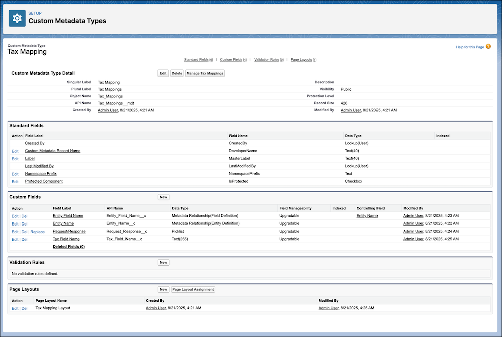Image resolution: width=502 pixels, height=337 pixels.
Task: Click Page Layout Assignment button
Action: (x=193, y=290)
